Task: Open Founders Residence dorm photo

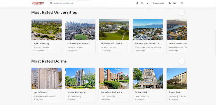Action: pyautogui.click(x=114, y=78)
